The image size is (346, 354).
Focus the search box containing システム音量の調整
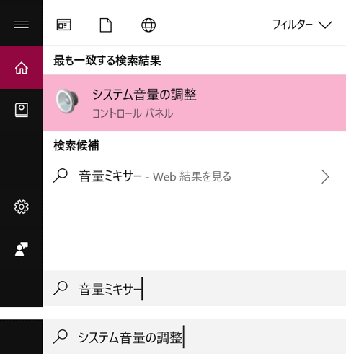pyautogui.click(x=194, y=337)
